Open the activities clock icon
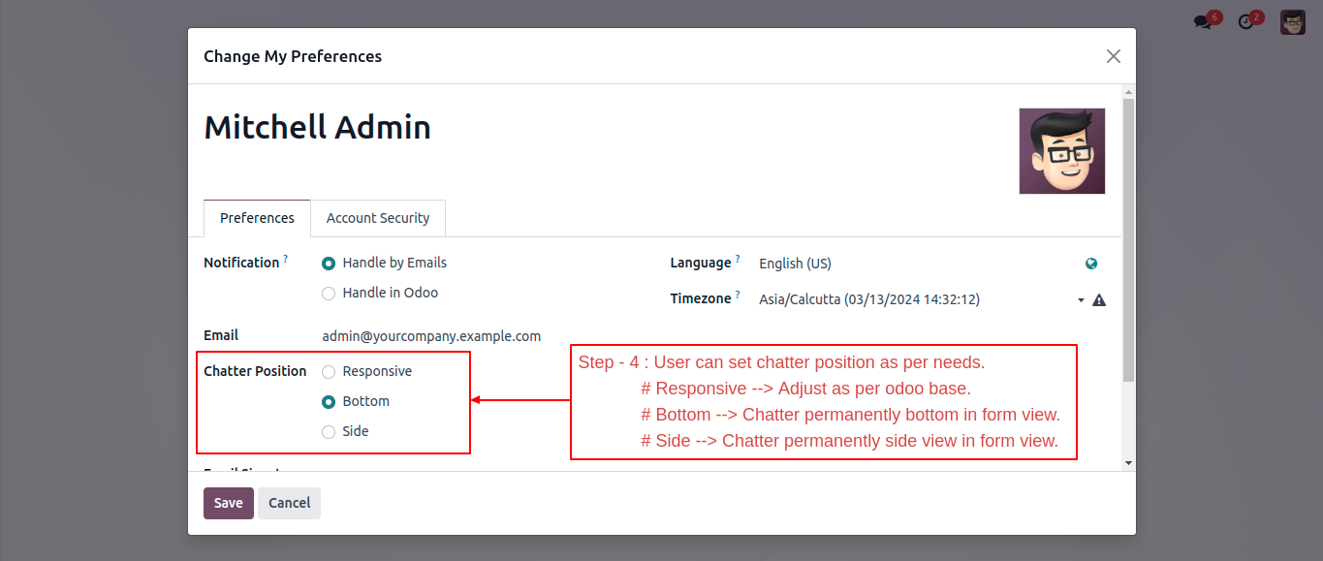The width and height of the screenshot is (1323, 561). (1246, 21)
